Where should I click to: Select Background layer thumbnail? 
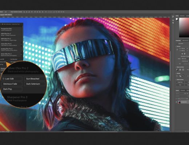tap(179, 102)
